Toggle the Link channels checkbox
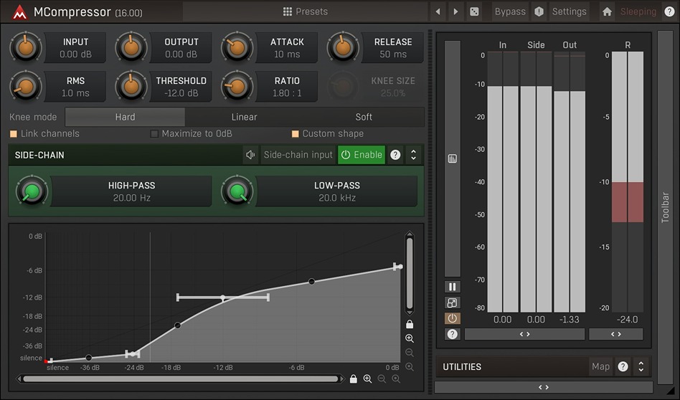Image resolution: width=680 pixels, height=400 pixels. tap(14, 134)
